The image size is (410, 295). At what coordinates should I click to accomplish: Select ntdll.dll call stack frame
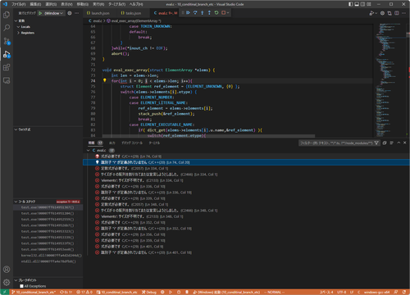coord(48,261)
